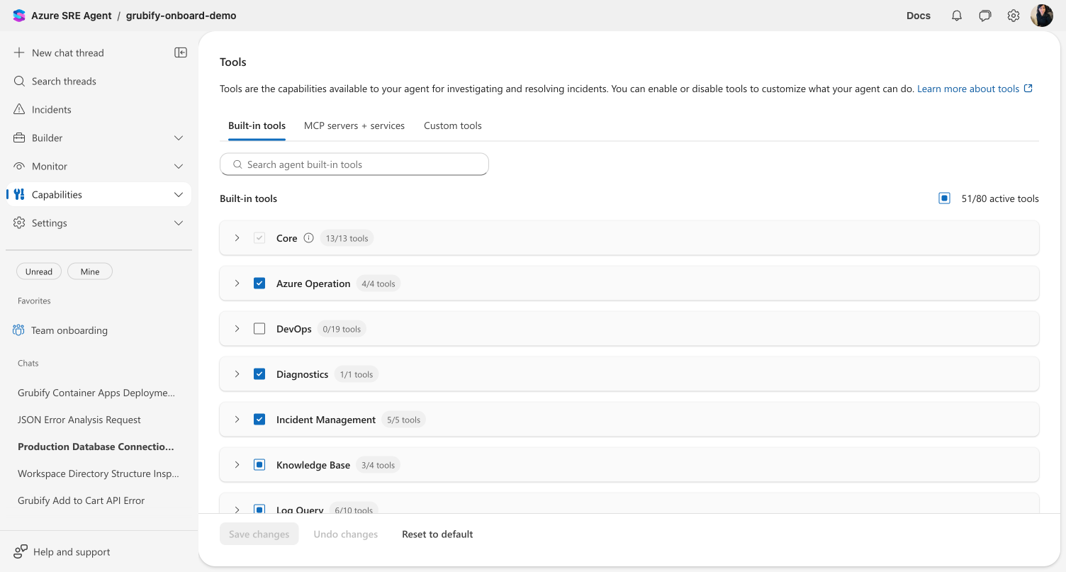The width and height of the screenshot is (1066, 572).
Task: Click the 0/19 tools badge on DevOps
Action: (x=342, y=329)
